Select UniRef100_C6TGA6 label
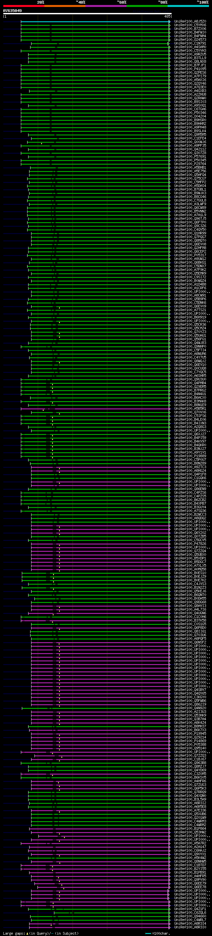This screenshot has width=212, height=936. tap(190, 109)
